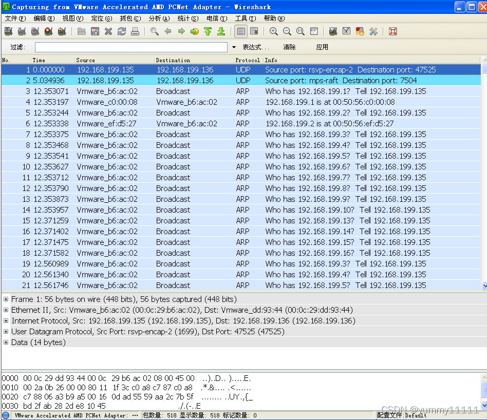This screenshot has height=420, width=487.
Task: Open the filter history dropdown arrow
Action: (x=234, y=47)
